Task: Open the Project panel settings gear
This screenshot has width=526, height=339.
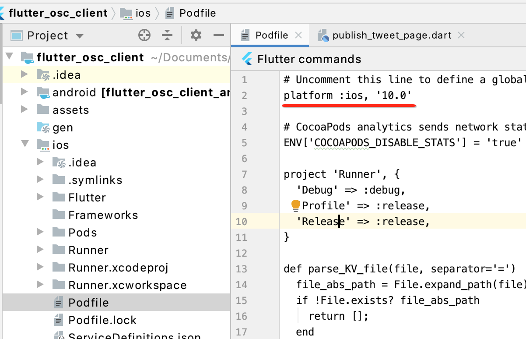Action: pos(196,35)
